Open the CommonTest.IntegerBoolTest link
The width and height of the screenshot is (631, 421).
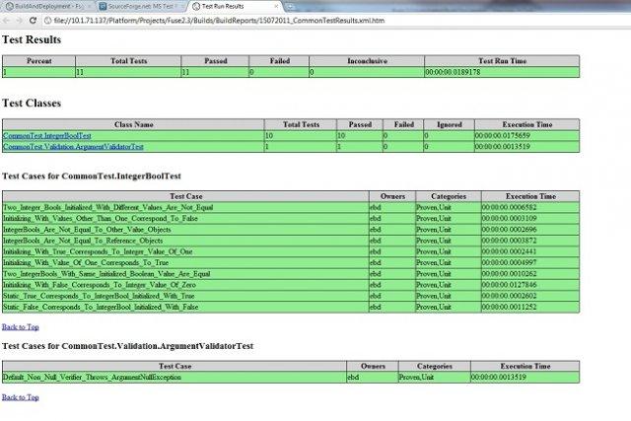point(46,135)
